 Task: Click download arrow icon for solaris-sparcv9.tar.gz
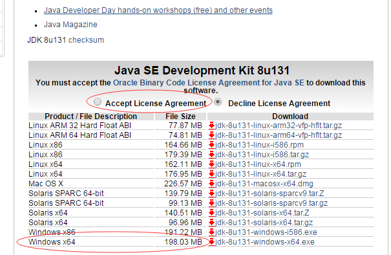pyautogui.click(x=212, y=203)
